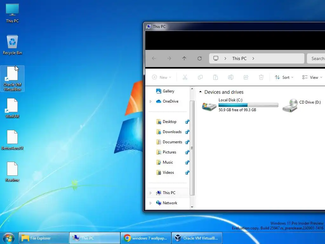
Task: Expand the Network tree node
Action: 151,203
